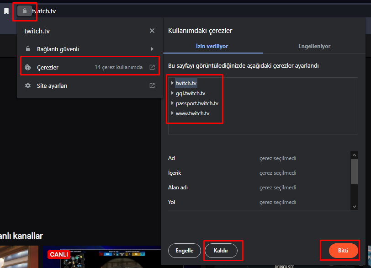
Task: Click the cookie details scrollbar up arrow
Action: 354,155
